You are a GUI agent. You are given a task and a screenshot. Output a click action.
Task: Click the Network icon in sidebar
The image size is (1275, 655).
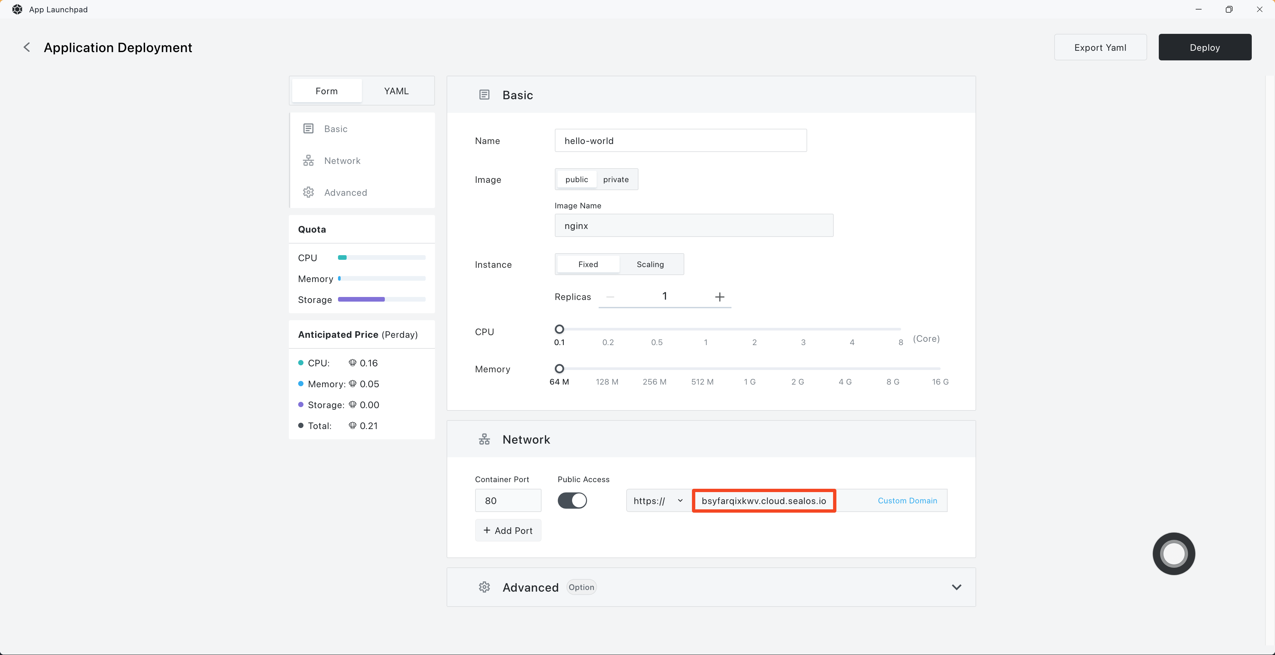coord(308,161)
